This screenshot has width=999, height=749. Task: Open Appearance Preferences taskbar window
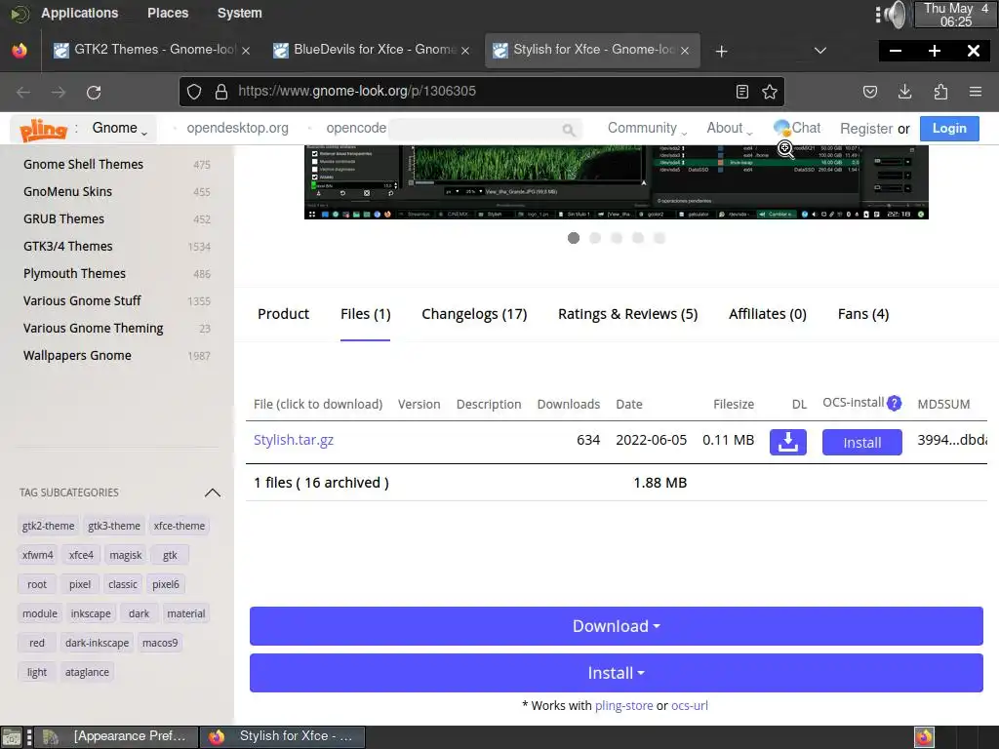click(116, 737)
